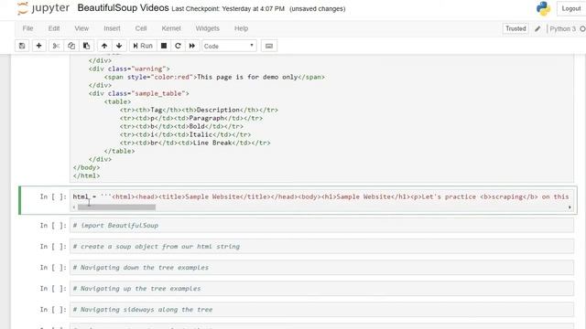The height and width of the screenshot is (329, 586).
Task: Move selected cell up arrow
Action: (104, 46)
